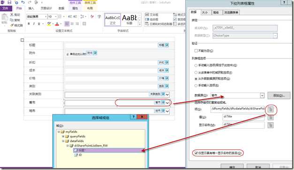This screenshot has width=294, height=170.
Task: Redo action in quick access toolbar
Action: pyautogui.click(x=30, y=2)
